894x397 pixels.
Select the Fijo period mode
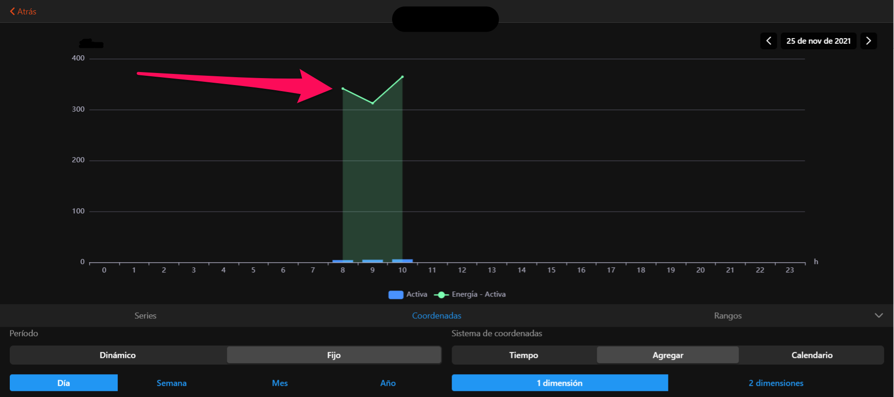pos(334,355)
